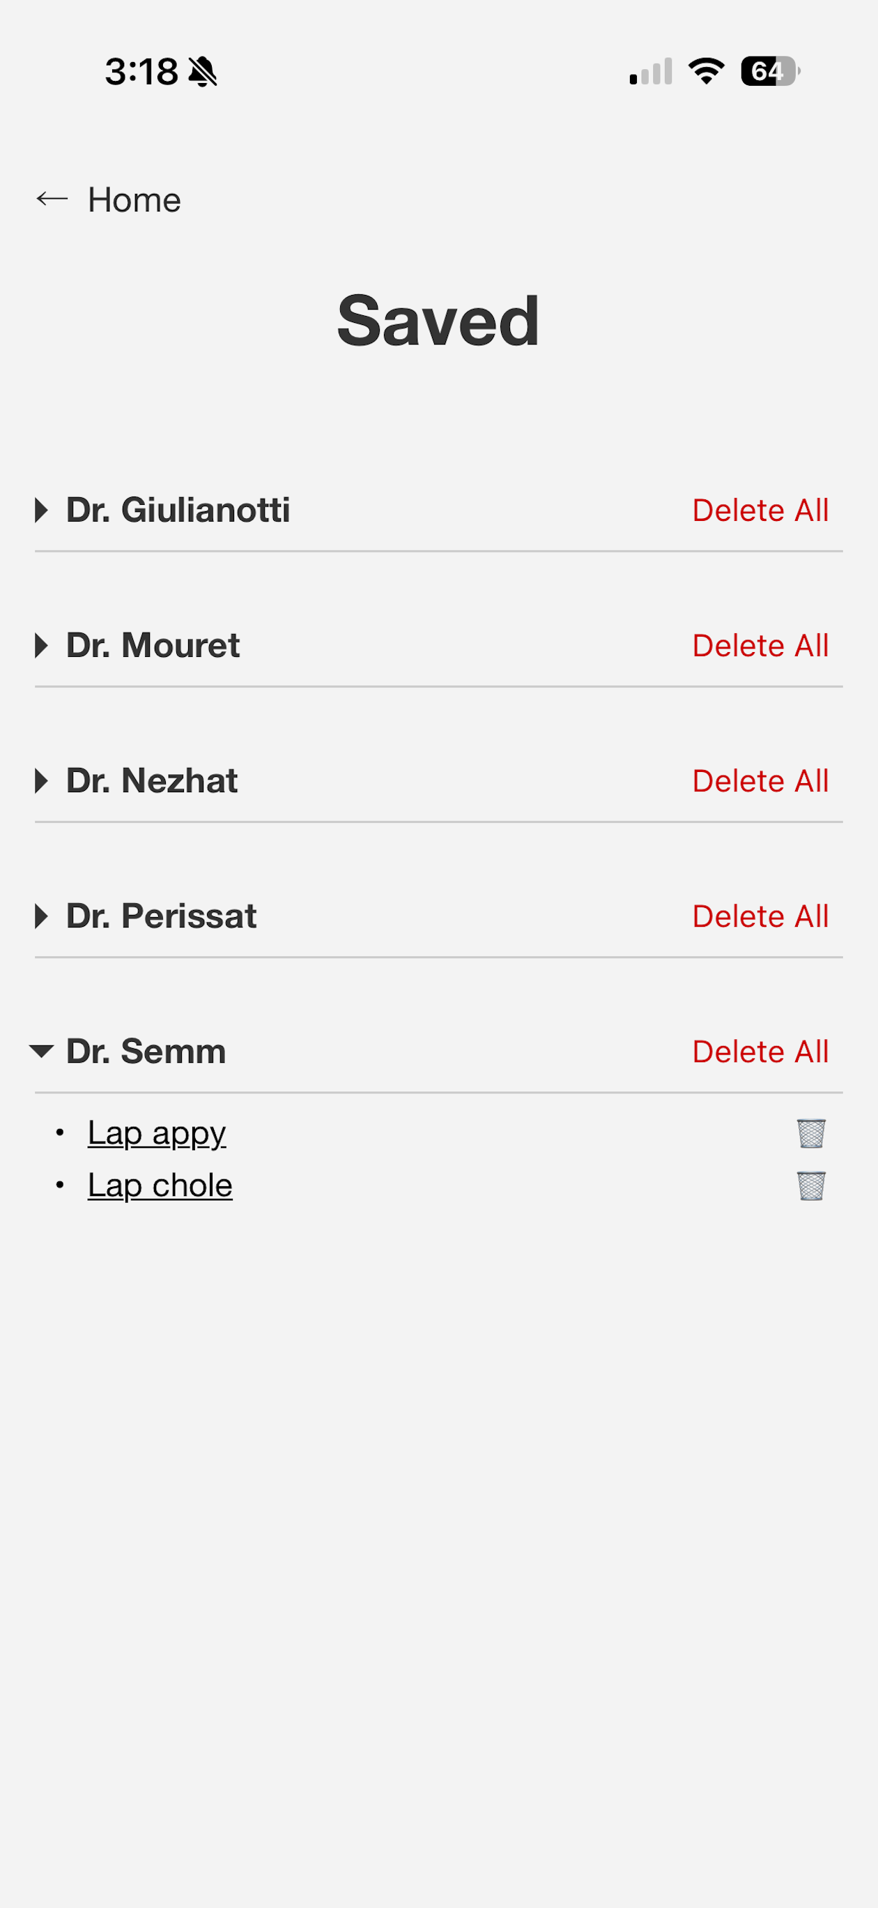Image resolution: width=878 pixels, height=1908 pixels.
Task: Tap the Wi-Fi status icon
Action: click(707, 71)
